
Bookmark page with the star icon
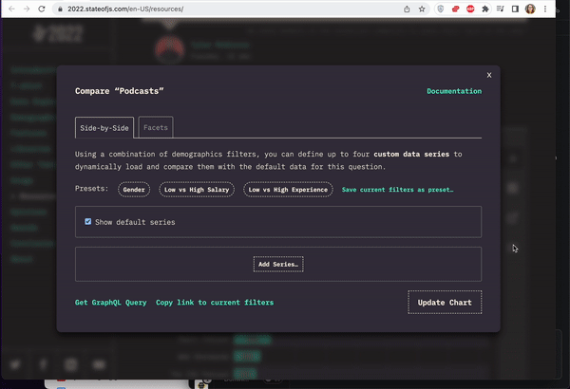coord(422,9)
